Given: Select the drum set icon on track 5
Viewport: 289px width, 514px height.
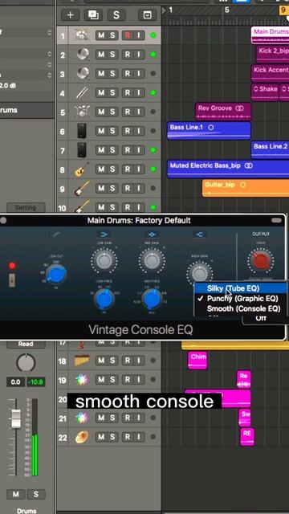Looking at the screenshot, I should tap(82, 112).
